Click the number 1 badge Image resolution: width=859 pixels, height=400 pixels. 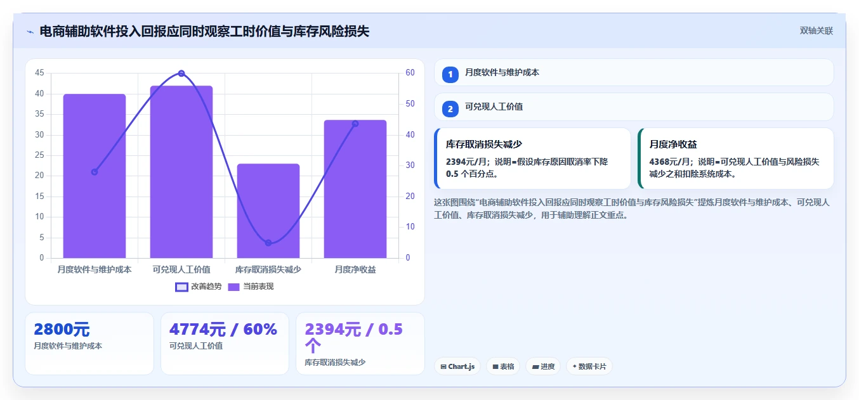(450, 75)
